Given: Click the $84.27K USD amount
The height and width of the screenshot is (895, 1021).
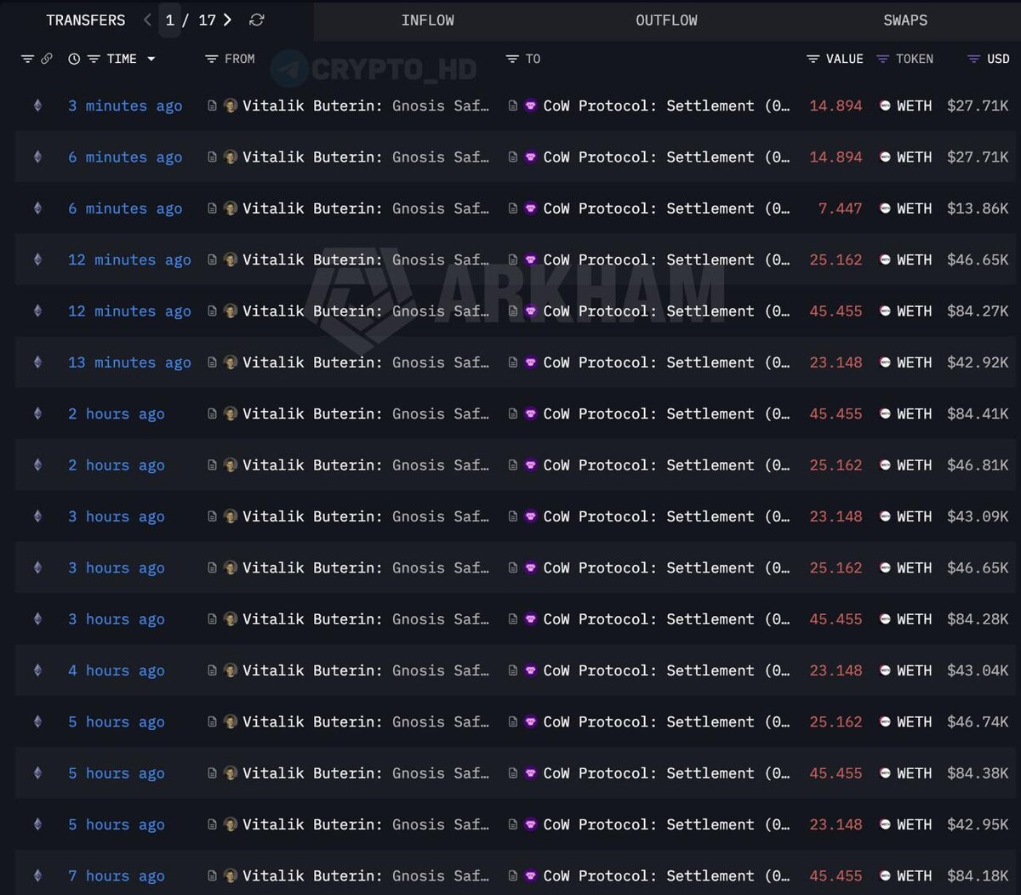Looking at the screenshot, I should (x=978, y=311).
